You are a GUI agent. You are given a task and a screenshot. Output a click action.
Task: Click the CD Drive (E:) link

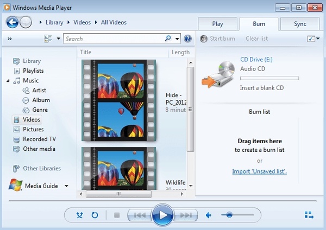tap(256, 60)
